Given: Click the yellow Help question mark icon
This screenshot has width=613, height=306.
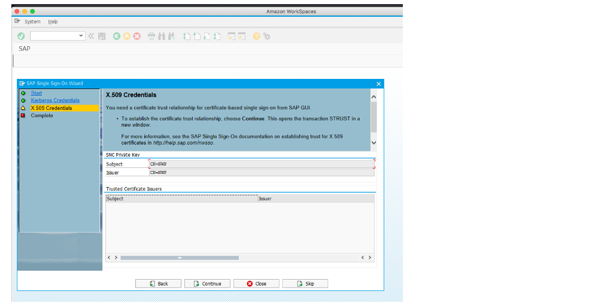Looking at the screenshot, I should 256,36.
